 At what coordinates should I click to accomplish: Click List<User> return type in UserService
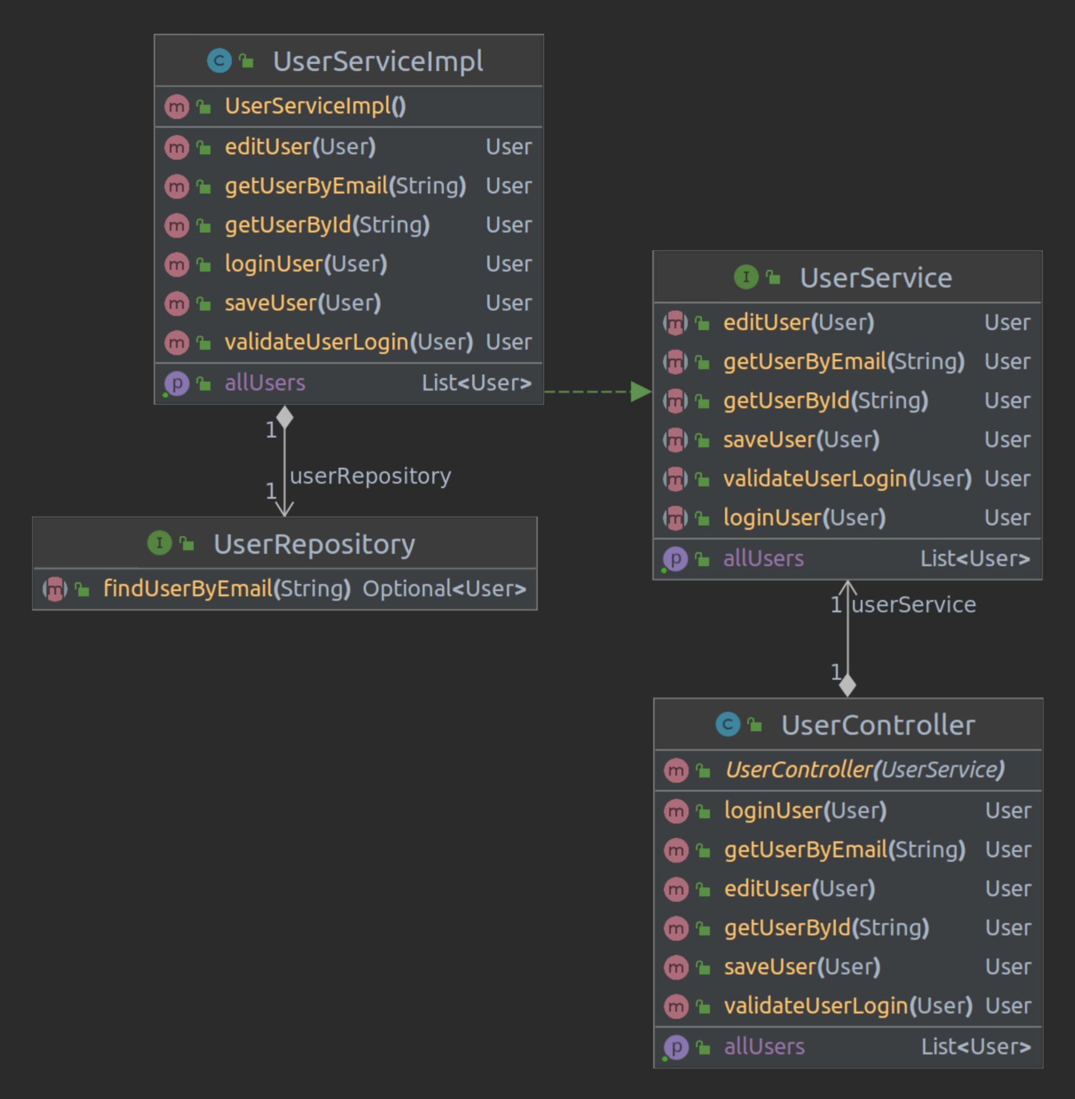coord(975,558)
